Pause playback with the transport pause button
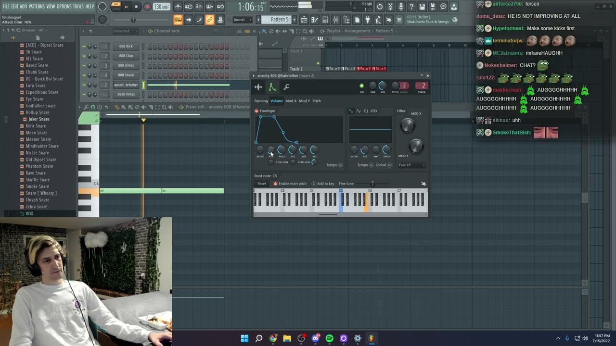 tap(126, 7)
